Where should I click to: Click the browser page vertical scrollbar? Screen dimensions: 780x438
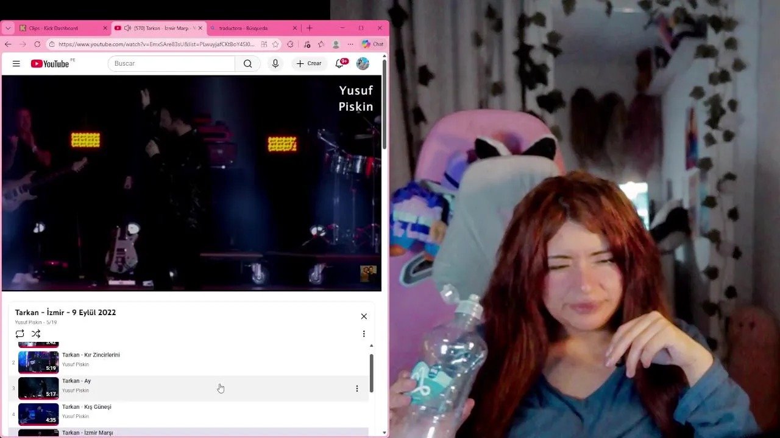[x=385, y=105]
